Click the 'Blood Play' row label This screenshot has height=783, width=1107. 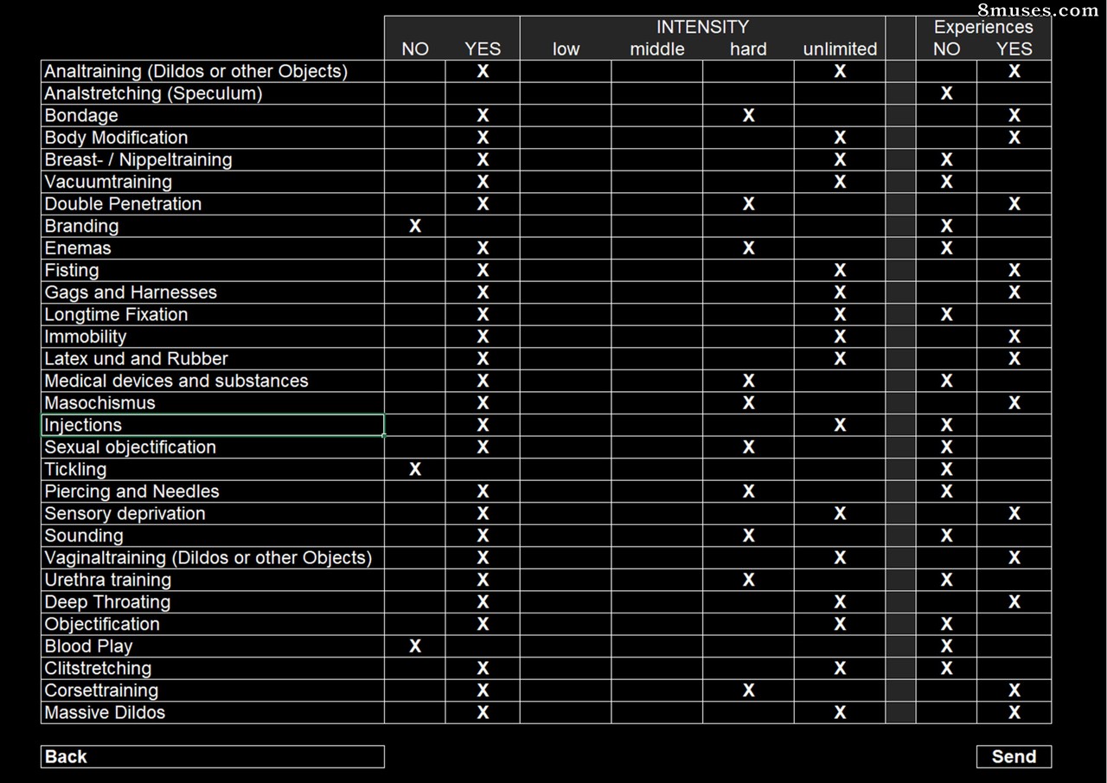[x=88, y=646]
